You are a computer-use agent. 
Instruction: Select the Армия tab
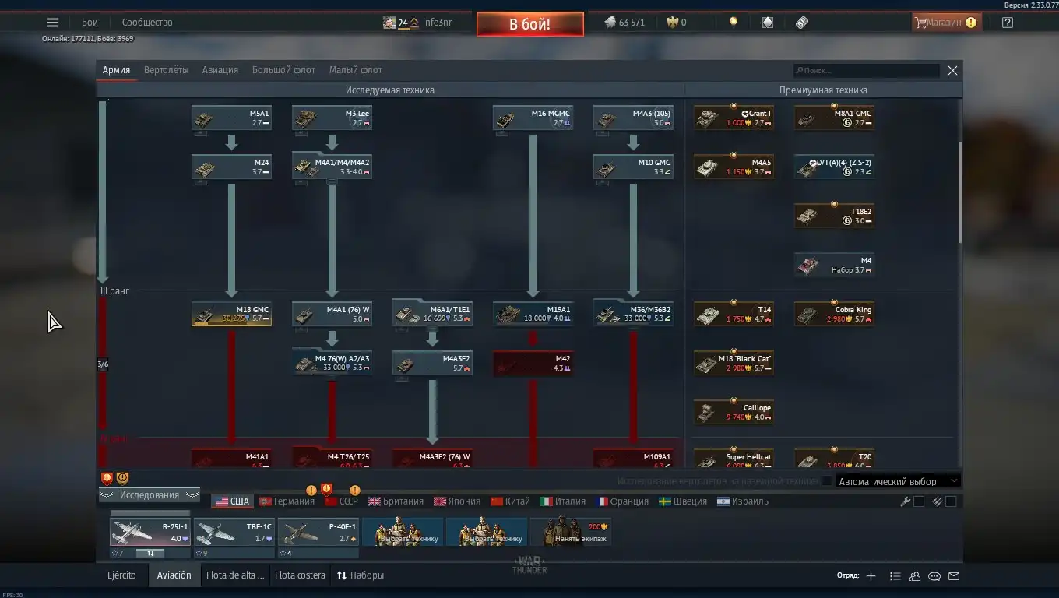[116, 70]
